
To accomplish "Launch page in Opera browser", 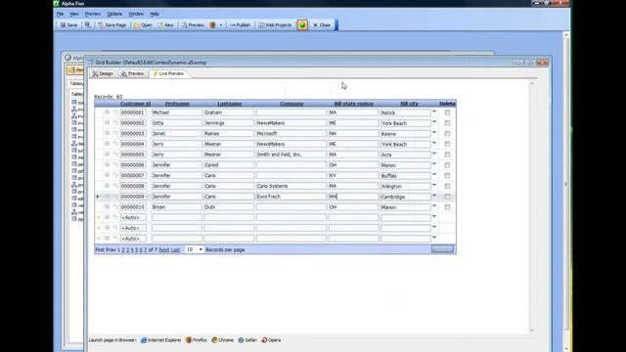I will tap(271, 340).
